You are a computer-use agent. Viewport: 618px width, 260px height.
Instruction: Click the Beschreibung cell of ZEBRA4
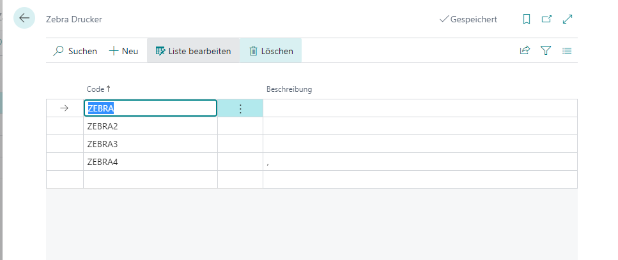click(420, 162)
